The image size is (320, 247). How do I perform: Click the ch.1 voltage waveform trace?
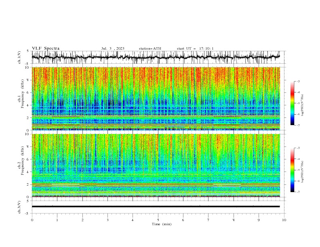[156, 57]
